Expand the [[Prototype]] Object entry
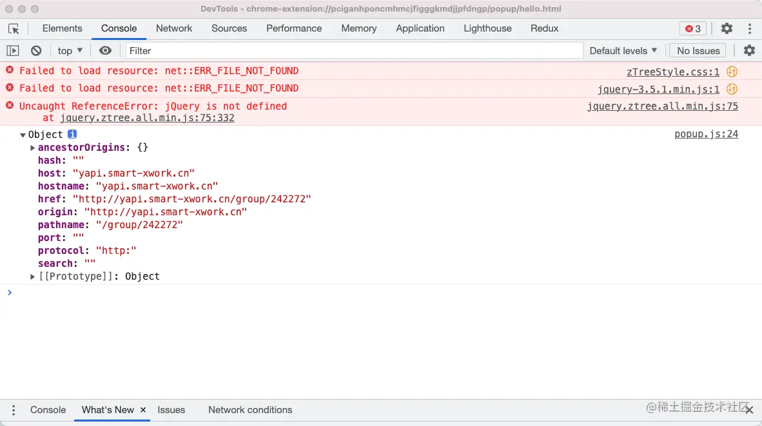The image size is (762, 426). click(33, 276)
